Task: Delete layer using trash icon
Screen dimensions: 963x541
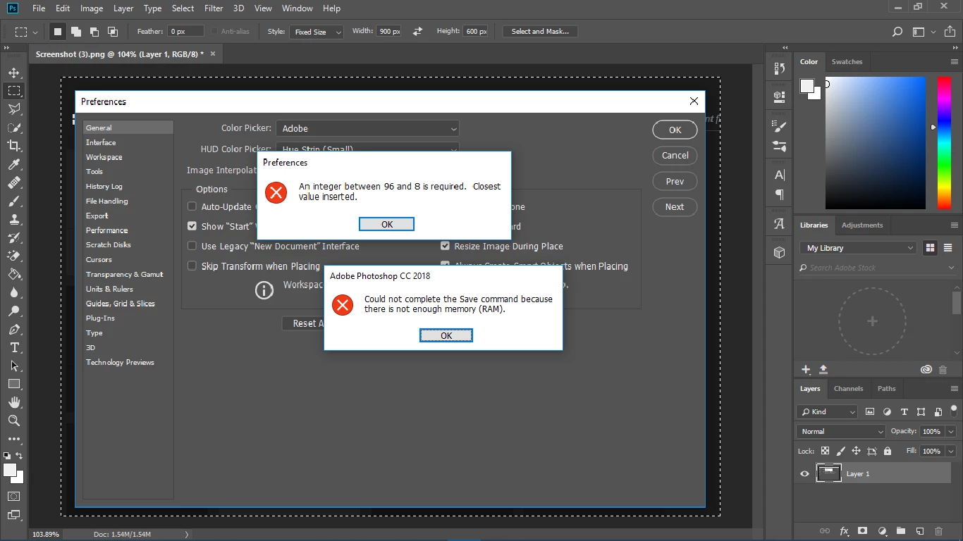Action: tap(938, 530)
